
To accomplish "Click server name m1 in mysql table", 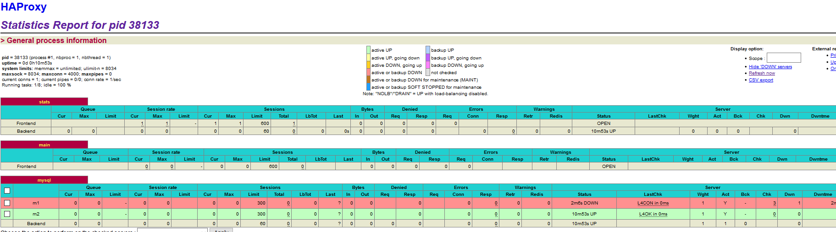I will pyautogui.click(x=36, y=203).
